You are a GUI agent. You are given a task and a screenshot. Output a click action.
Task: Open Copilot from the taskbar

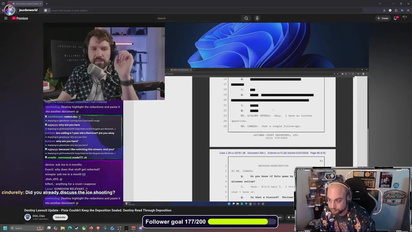(x=56, y=228)
